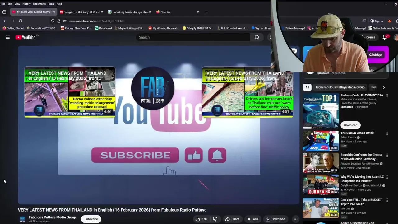Open the Native Instruments bookmark

pos(382,28)
